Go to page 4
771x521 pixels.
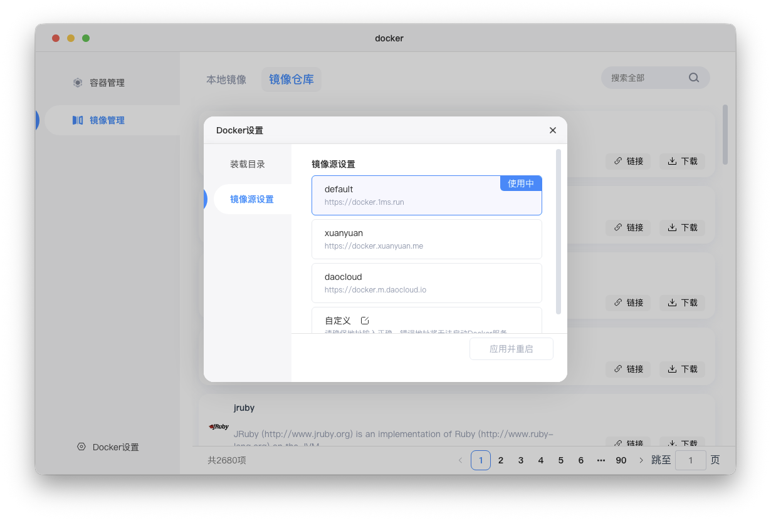point(541,460)
